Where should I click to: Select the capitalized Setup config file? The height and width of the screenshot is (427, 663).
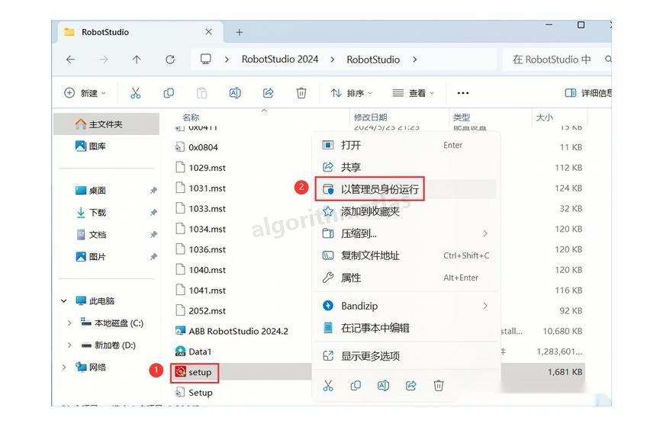coord(194,393)
